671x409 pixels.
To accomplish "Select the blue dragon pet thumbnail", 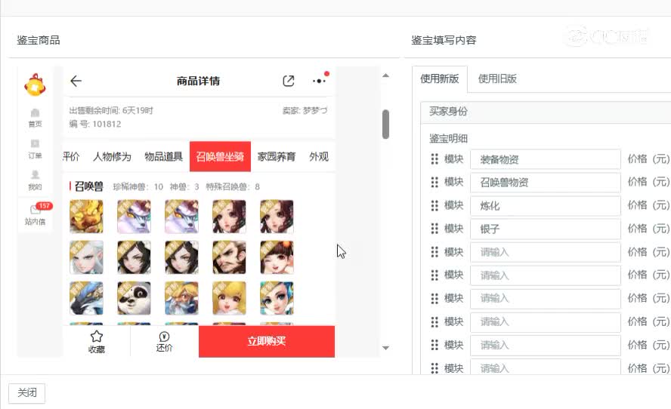I will [x=86, y=298].
